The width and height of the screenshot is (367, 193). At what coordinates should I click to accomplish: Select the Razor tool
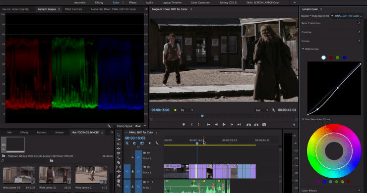[119, 162]
